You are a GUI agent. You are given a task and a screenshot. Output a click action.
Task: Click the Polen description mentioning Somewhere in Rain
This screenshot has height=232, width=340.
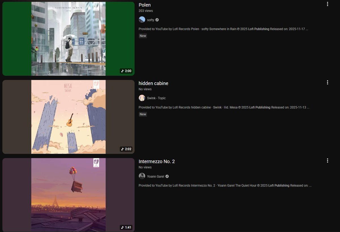click(x=223, y=29)
